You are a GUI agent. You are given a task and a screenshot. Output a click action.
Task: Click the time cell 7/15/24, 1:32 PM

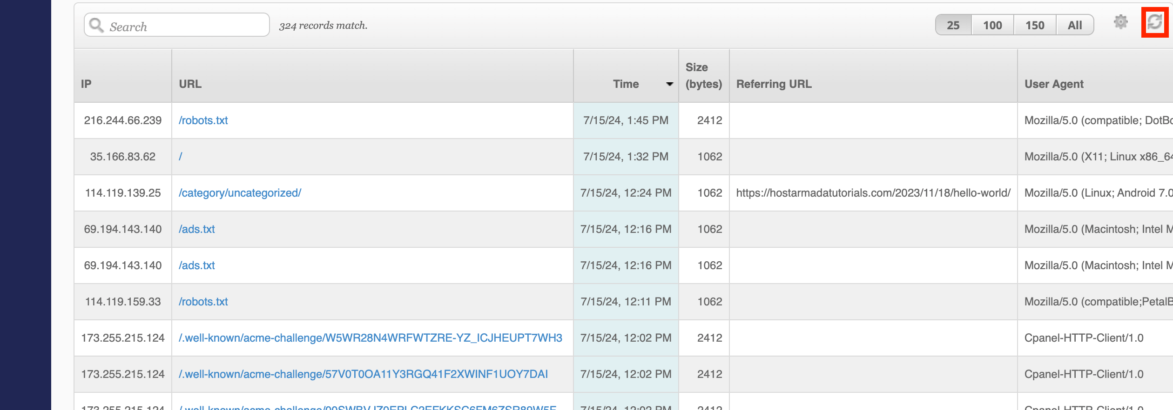626,157
